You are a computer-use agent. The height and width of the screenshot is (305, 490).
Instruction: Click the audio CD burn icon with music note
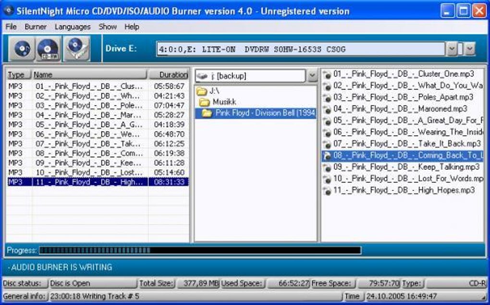click(x=22, y=48)
